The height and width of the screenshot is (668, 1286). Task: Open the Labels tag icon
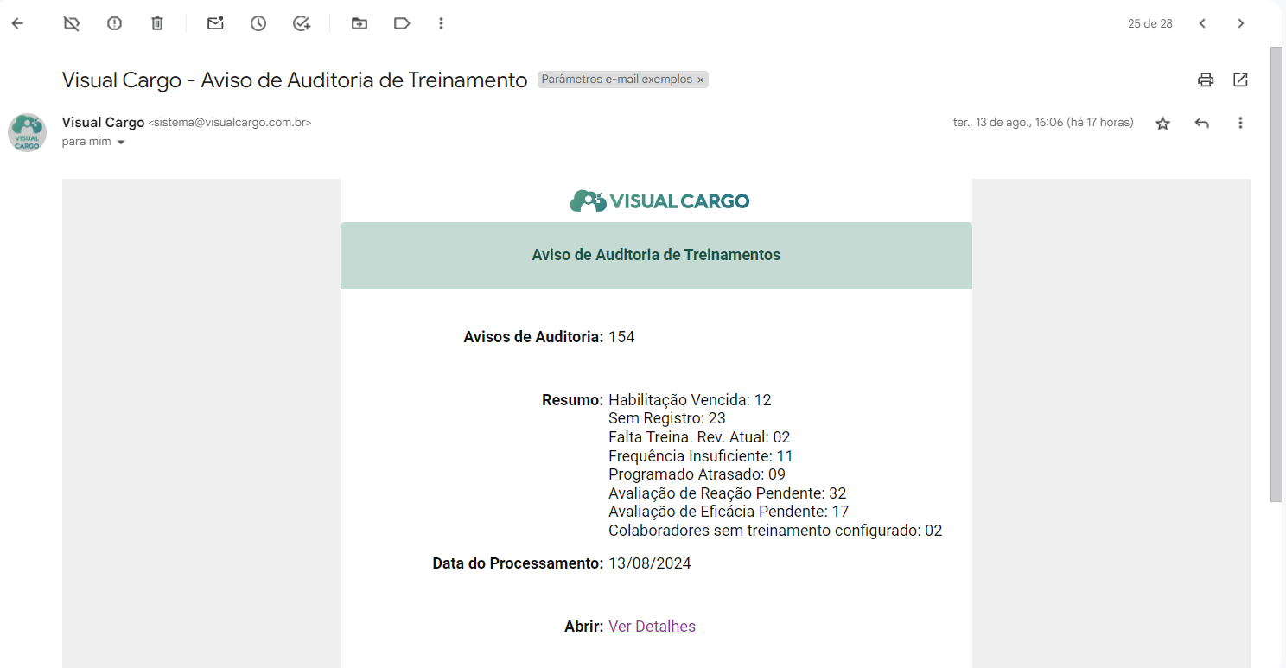402,23
